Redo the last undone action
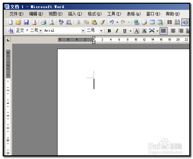The height and width of the screenshot is (159, 193). coord(123,22)
